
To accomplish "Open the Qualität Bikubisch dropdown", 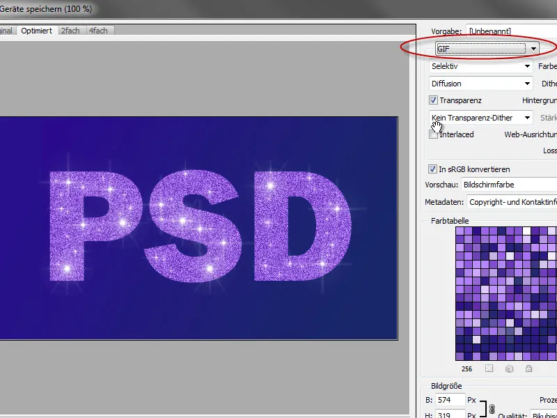I will point(544,415).
